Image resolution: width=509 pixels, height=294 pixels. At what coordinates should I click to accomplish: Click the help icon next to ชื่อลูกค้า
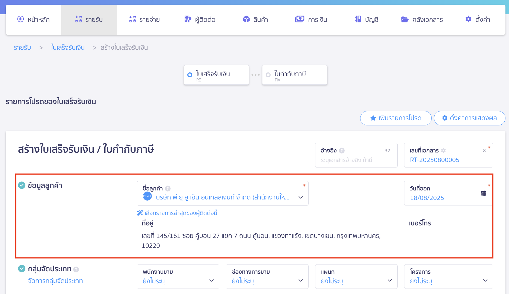[x=168, y=189]
